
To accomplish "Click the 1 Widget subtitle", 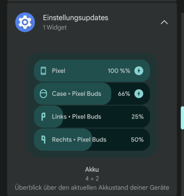I will point(55,27).
